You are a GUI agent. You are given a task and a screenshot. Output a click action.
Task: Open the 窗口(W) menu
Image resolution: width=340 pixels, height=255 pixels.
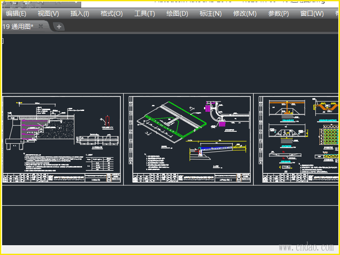(x=312, y=14)
